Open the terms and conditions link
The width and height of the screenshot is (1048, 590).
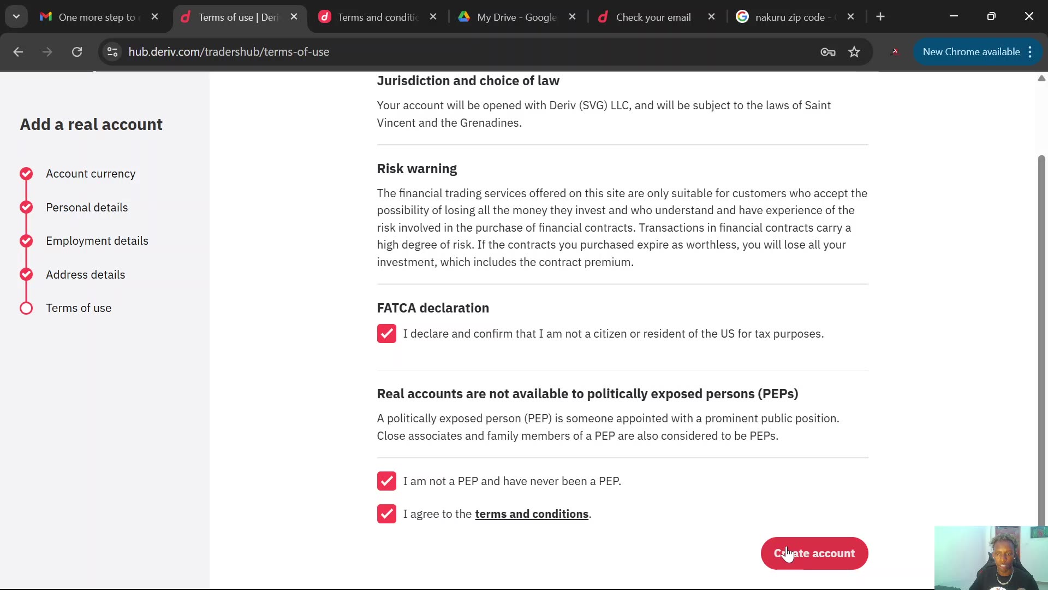coord(532,514)
